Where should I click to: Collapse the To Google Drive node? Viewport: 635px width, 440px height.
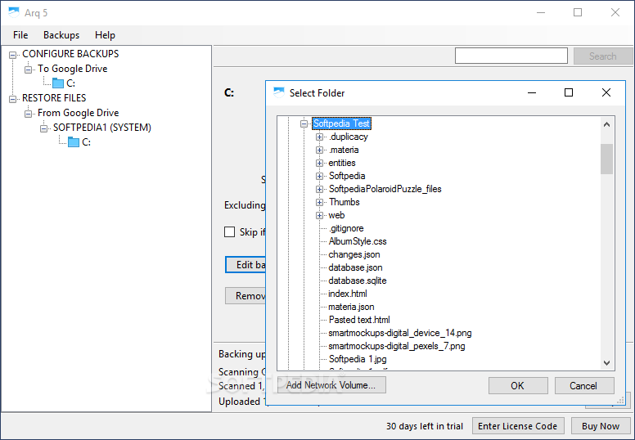coord(28,70)
